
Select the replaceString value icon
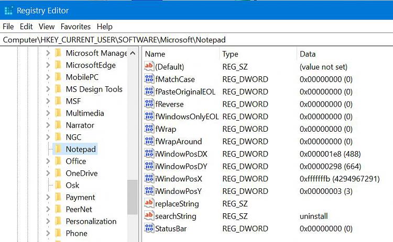pos(149,203)
